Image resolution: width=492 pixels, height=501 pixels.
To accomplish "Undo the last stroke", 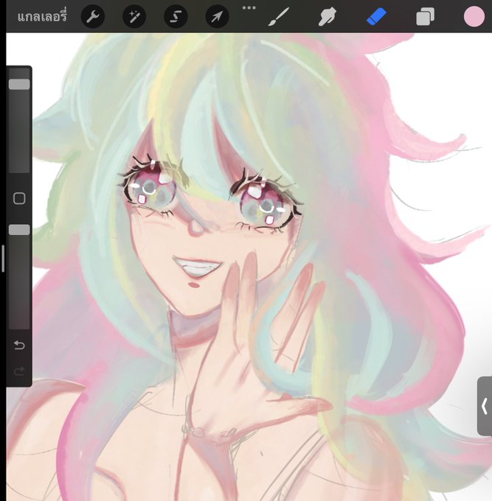I will [19, 345].
